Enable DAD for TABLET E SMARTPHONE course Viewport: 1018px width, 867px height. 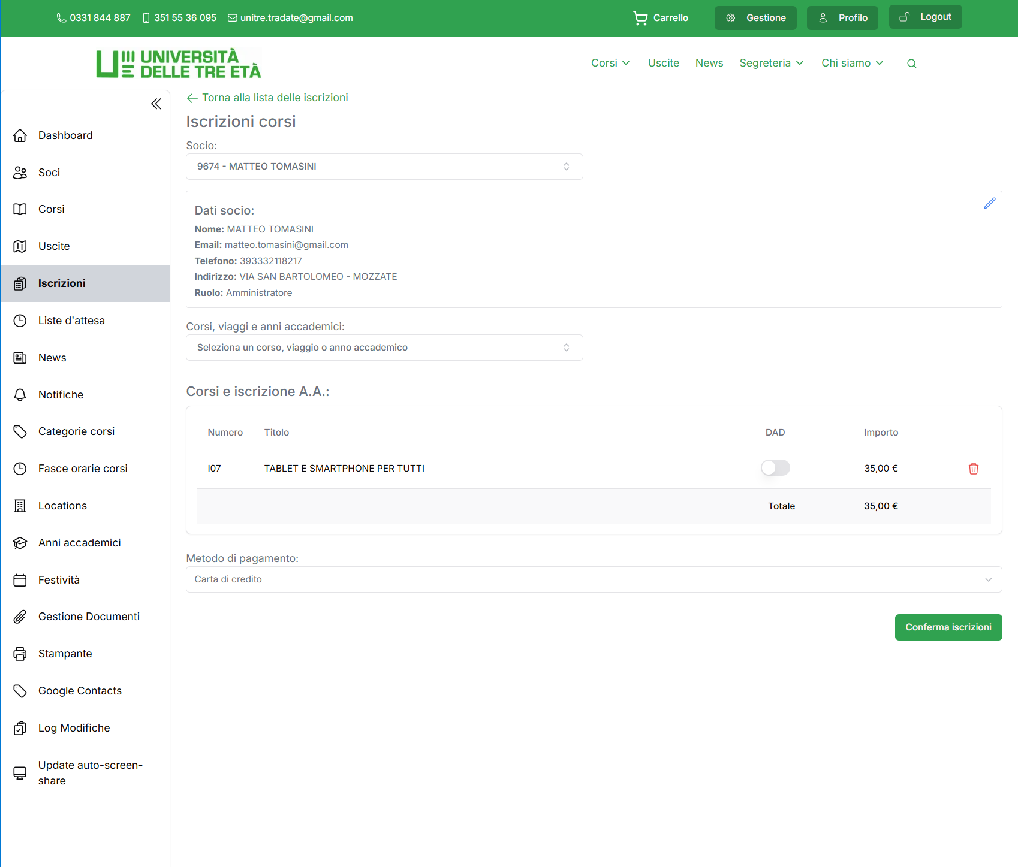click(x=775, y=467)
